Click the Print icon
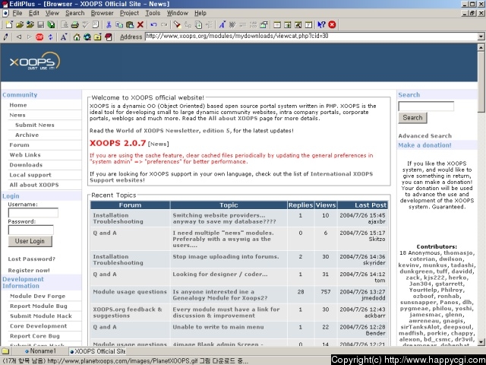Image resolution: width=486 pixels, height=365 pixels. coord(74,24)
